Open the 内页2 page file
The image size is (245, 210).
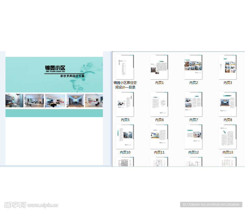coord(193,67)
